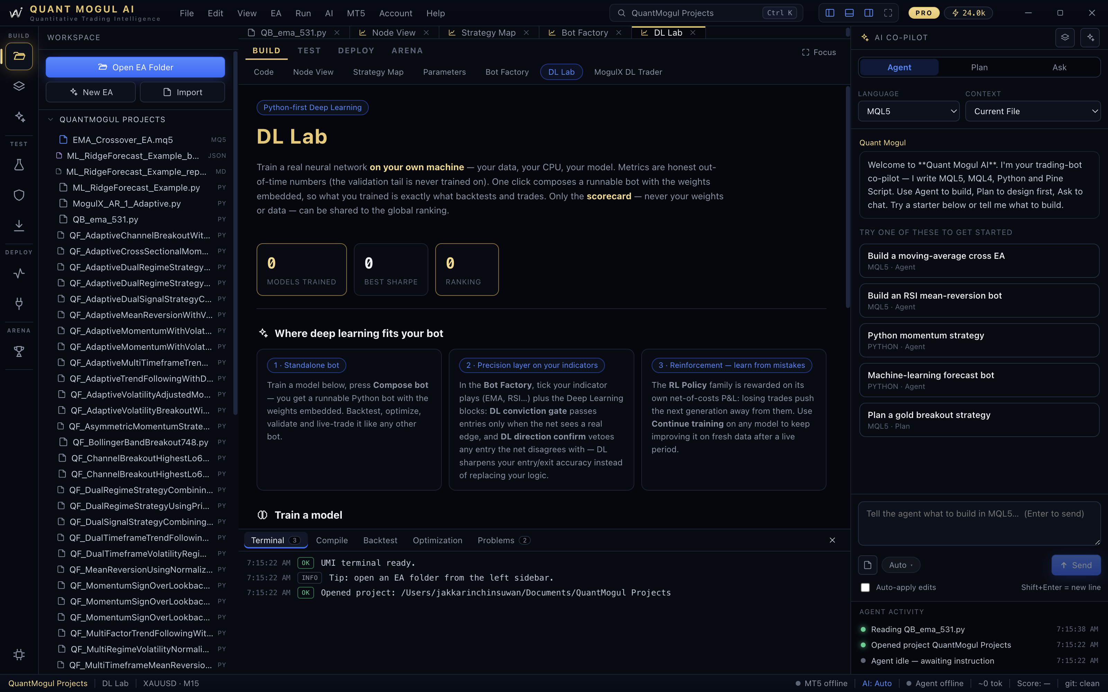The image size is (1108, 692).
Task: Switch co-pilot to Plan mode
Action: pos(979,67)
